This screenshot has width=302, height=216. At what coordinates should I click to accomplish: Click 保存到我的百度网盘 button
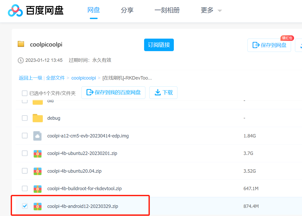click(x=113, y=93)
